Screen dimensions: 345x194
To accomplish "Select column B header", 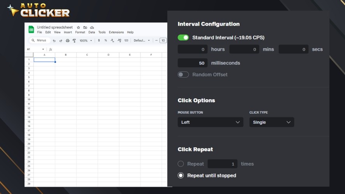I will (66, 55).
